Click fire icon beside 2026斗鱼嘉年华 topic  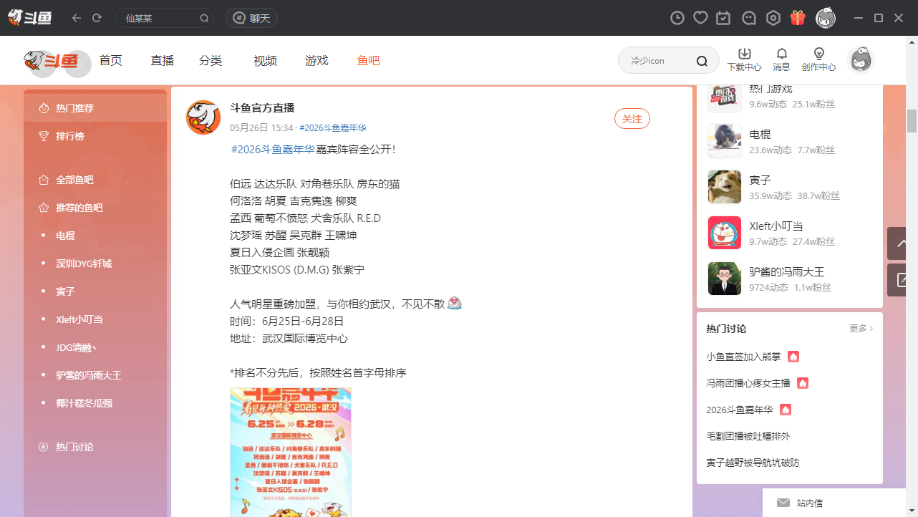[x=786, y=410]
